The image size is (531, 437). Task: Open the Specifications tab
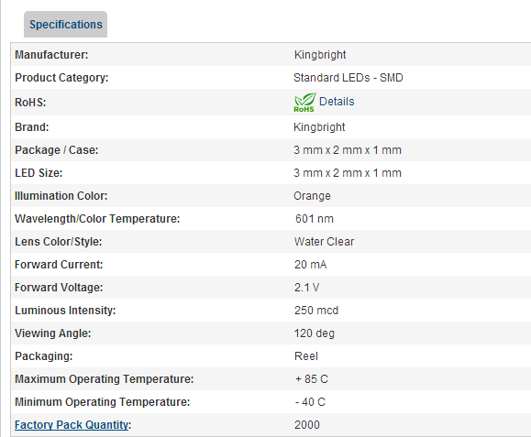tap(65, 25)
